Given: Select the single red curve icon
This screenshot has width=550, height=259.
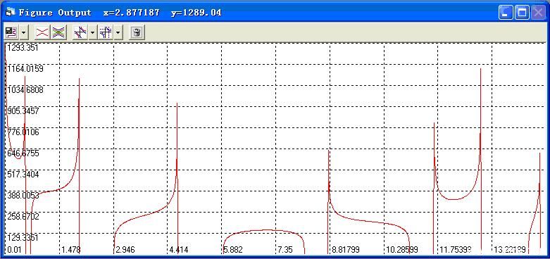Looking at the screenshot, I should pos(42,32).
